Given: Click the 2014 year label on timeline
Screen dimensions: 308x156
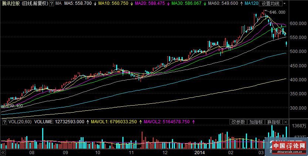Looking at the screenshot, I should tap(199, 153).
